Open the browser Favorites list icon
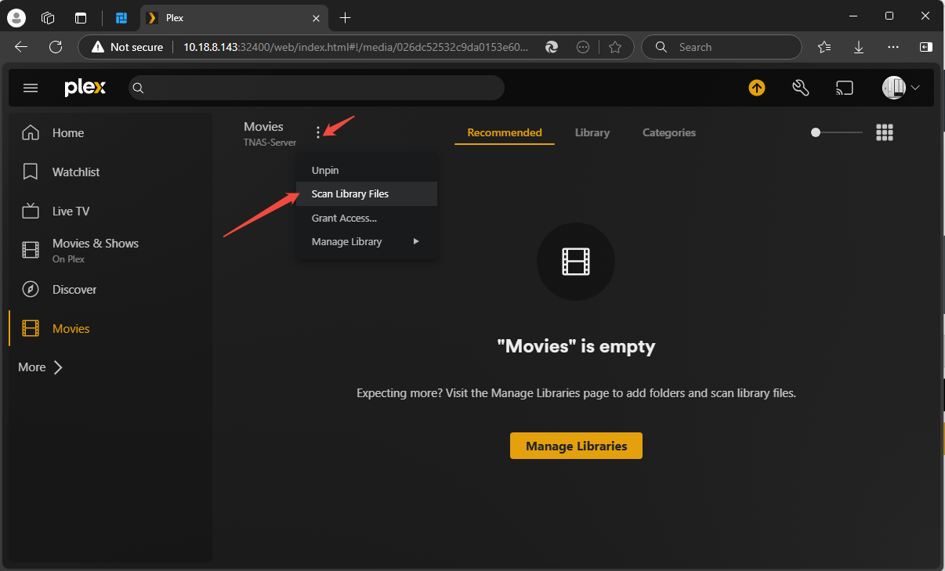Viewport: 945px width, 571px height. tap(824, 47)
